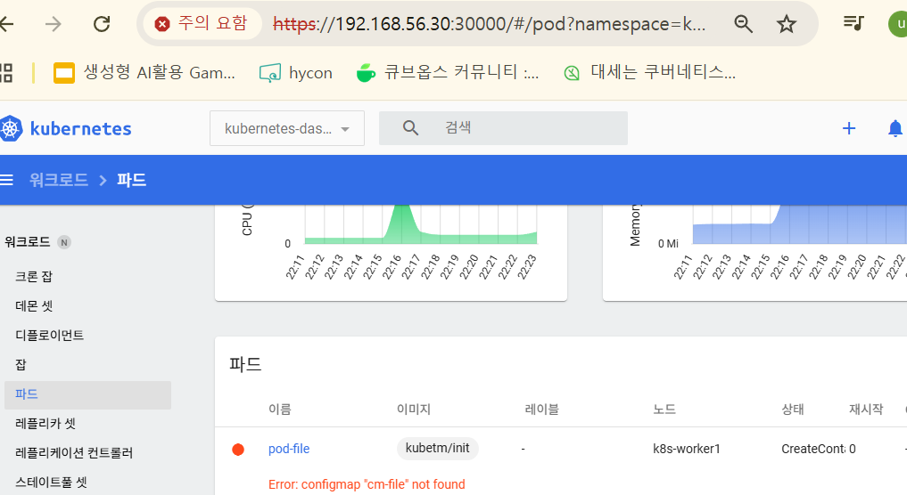Focus the '검색' search field
The height and width of the screenshot is (495, 907).
click(503, 128)
